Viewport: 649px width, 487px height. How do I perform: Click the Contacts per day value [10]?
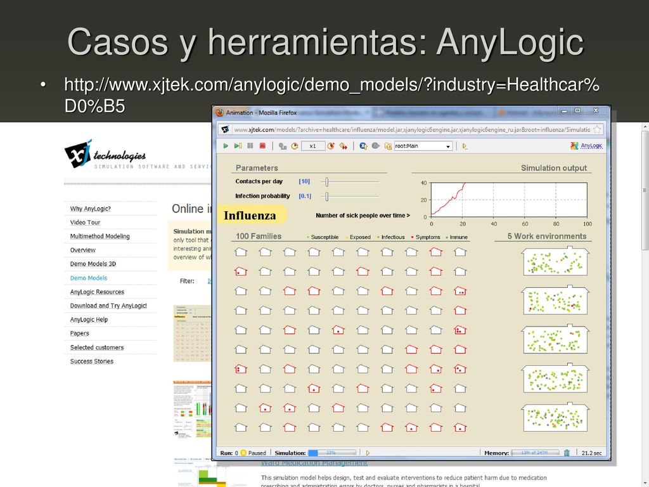[x=304, y=181]
